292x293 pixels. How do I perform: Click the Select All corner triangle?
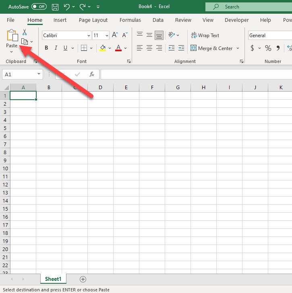[x=6, y=88]
